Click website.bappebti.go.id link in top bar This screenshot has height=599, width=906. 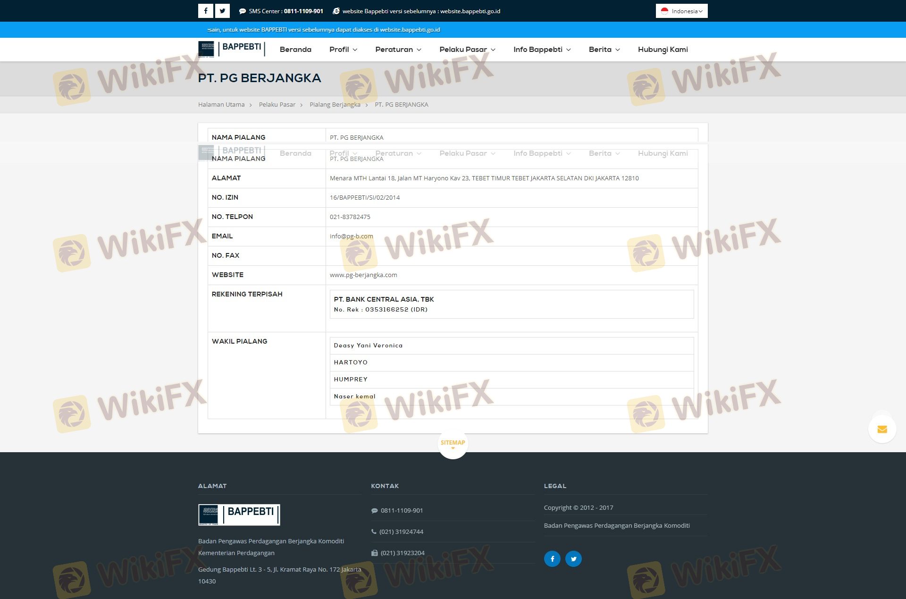470,11
